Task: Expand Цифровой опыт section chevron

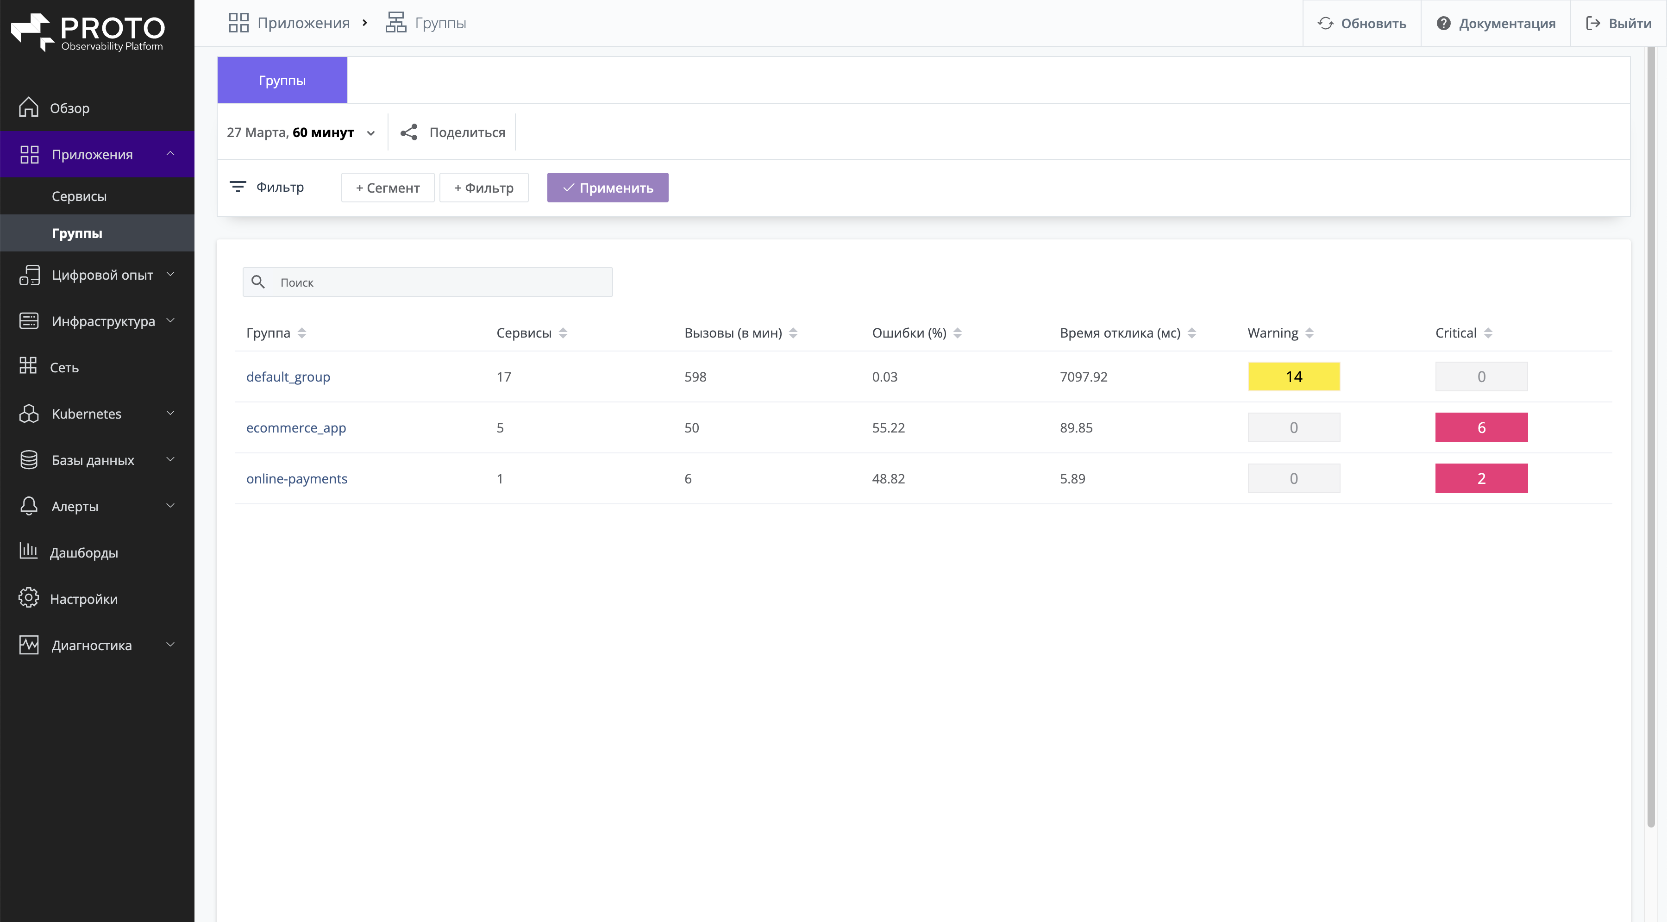Action: 171,274
